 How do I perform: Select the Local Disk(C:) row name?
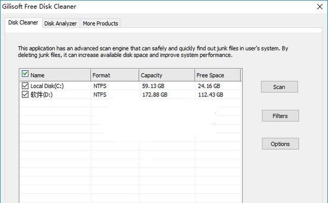coord(47,86)
